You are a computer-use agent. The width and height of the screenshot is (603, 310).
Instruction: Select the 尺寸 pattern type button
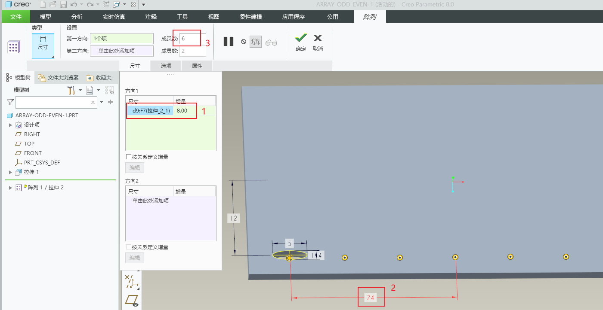(x=43, y=46)
